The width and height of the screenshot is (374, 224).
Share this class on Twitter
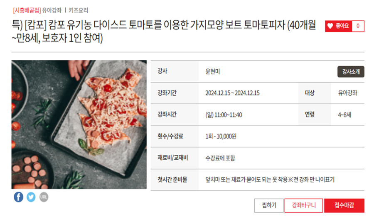tap(31, 197)
